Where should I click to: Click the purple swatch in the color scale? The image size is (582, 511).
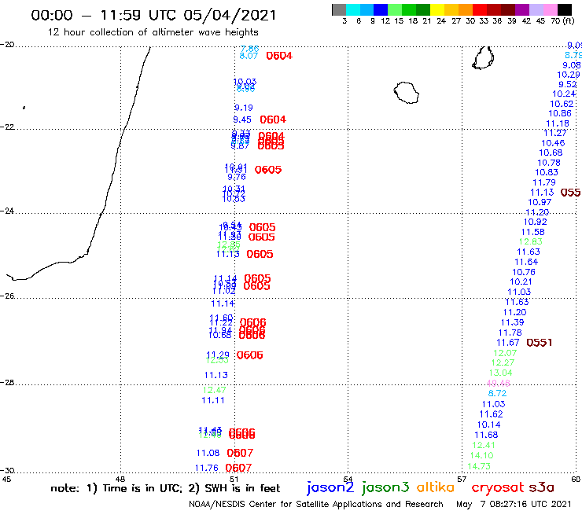click(522, 9)
